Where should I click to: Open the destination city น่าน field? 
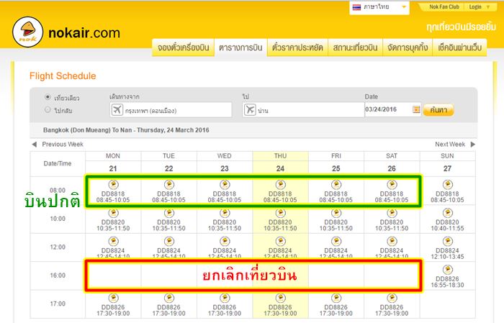tap(303, 110)
